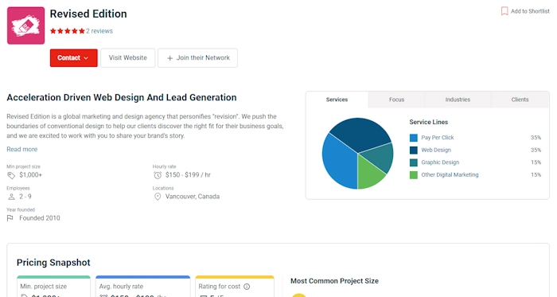The height and width of the screenshot is (297, 557).
Task: Click the Add to Shortlist label
Action: (530, 11)
